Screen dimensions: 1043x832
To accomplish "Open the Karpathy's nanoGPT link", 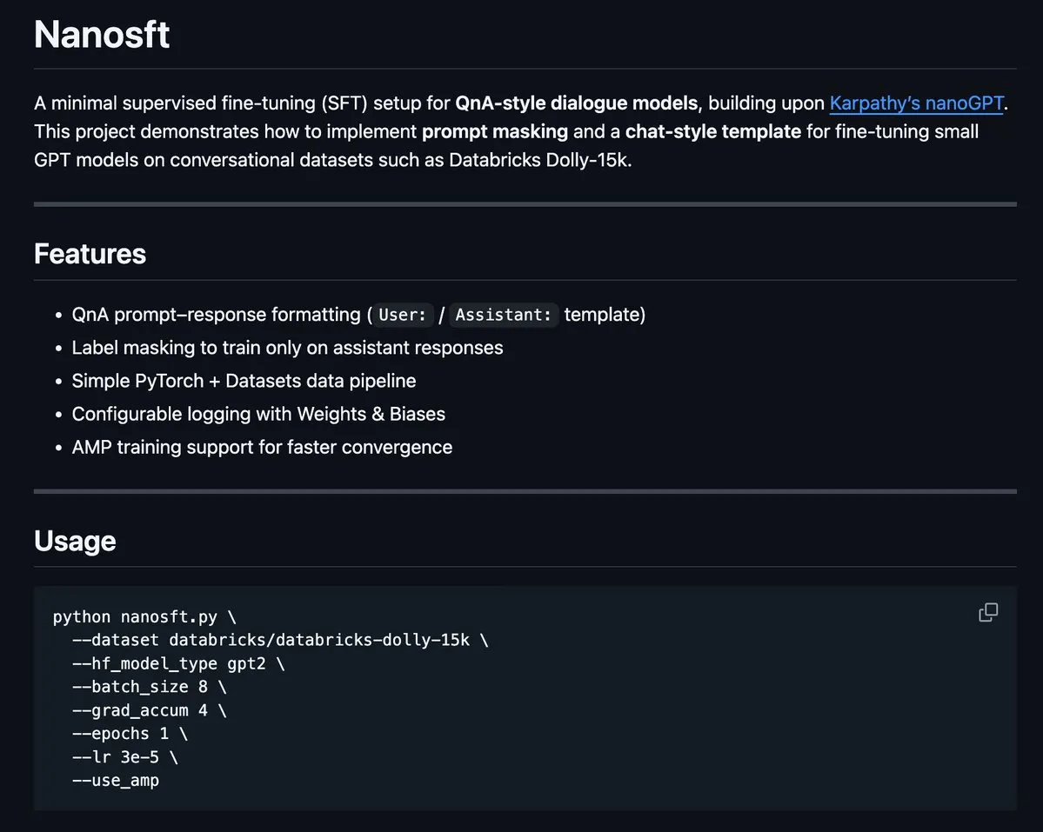I will coord(915,103).
